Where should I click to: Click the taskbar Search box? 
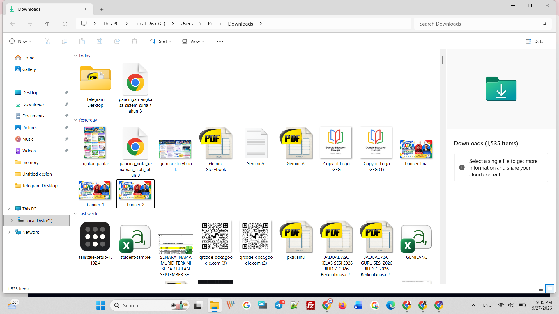click(150, 305)
